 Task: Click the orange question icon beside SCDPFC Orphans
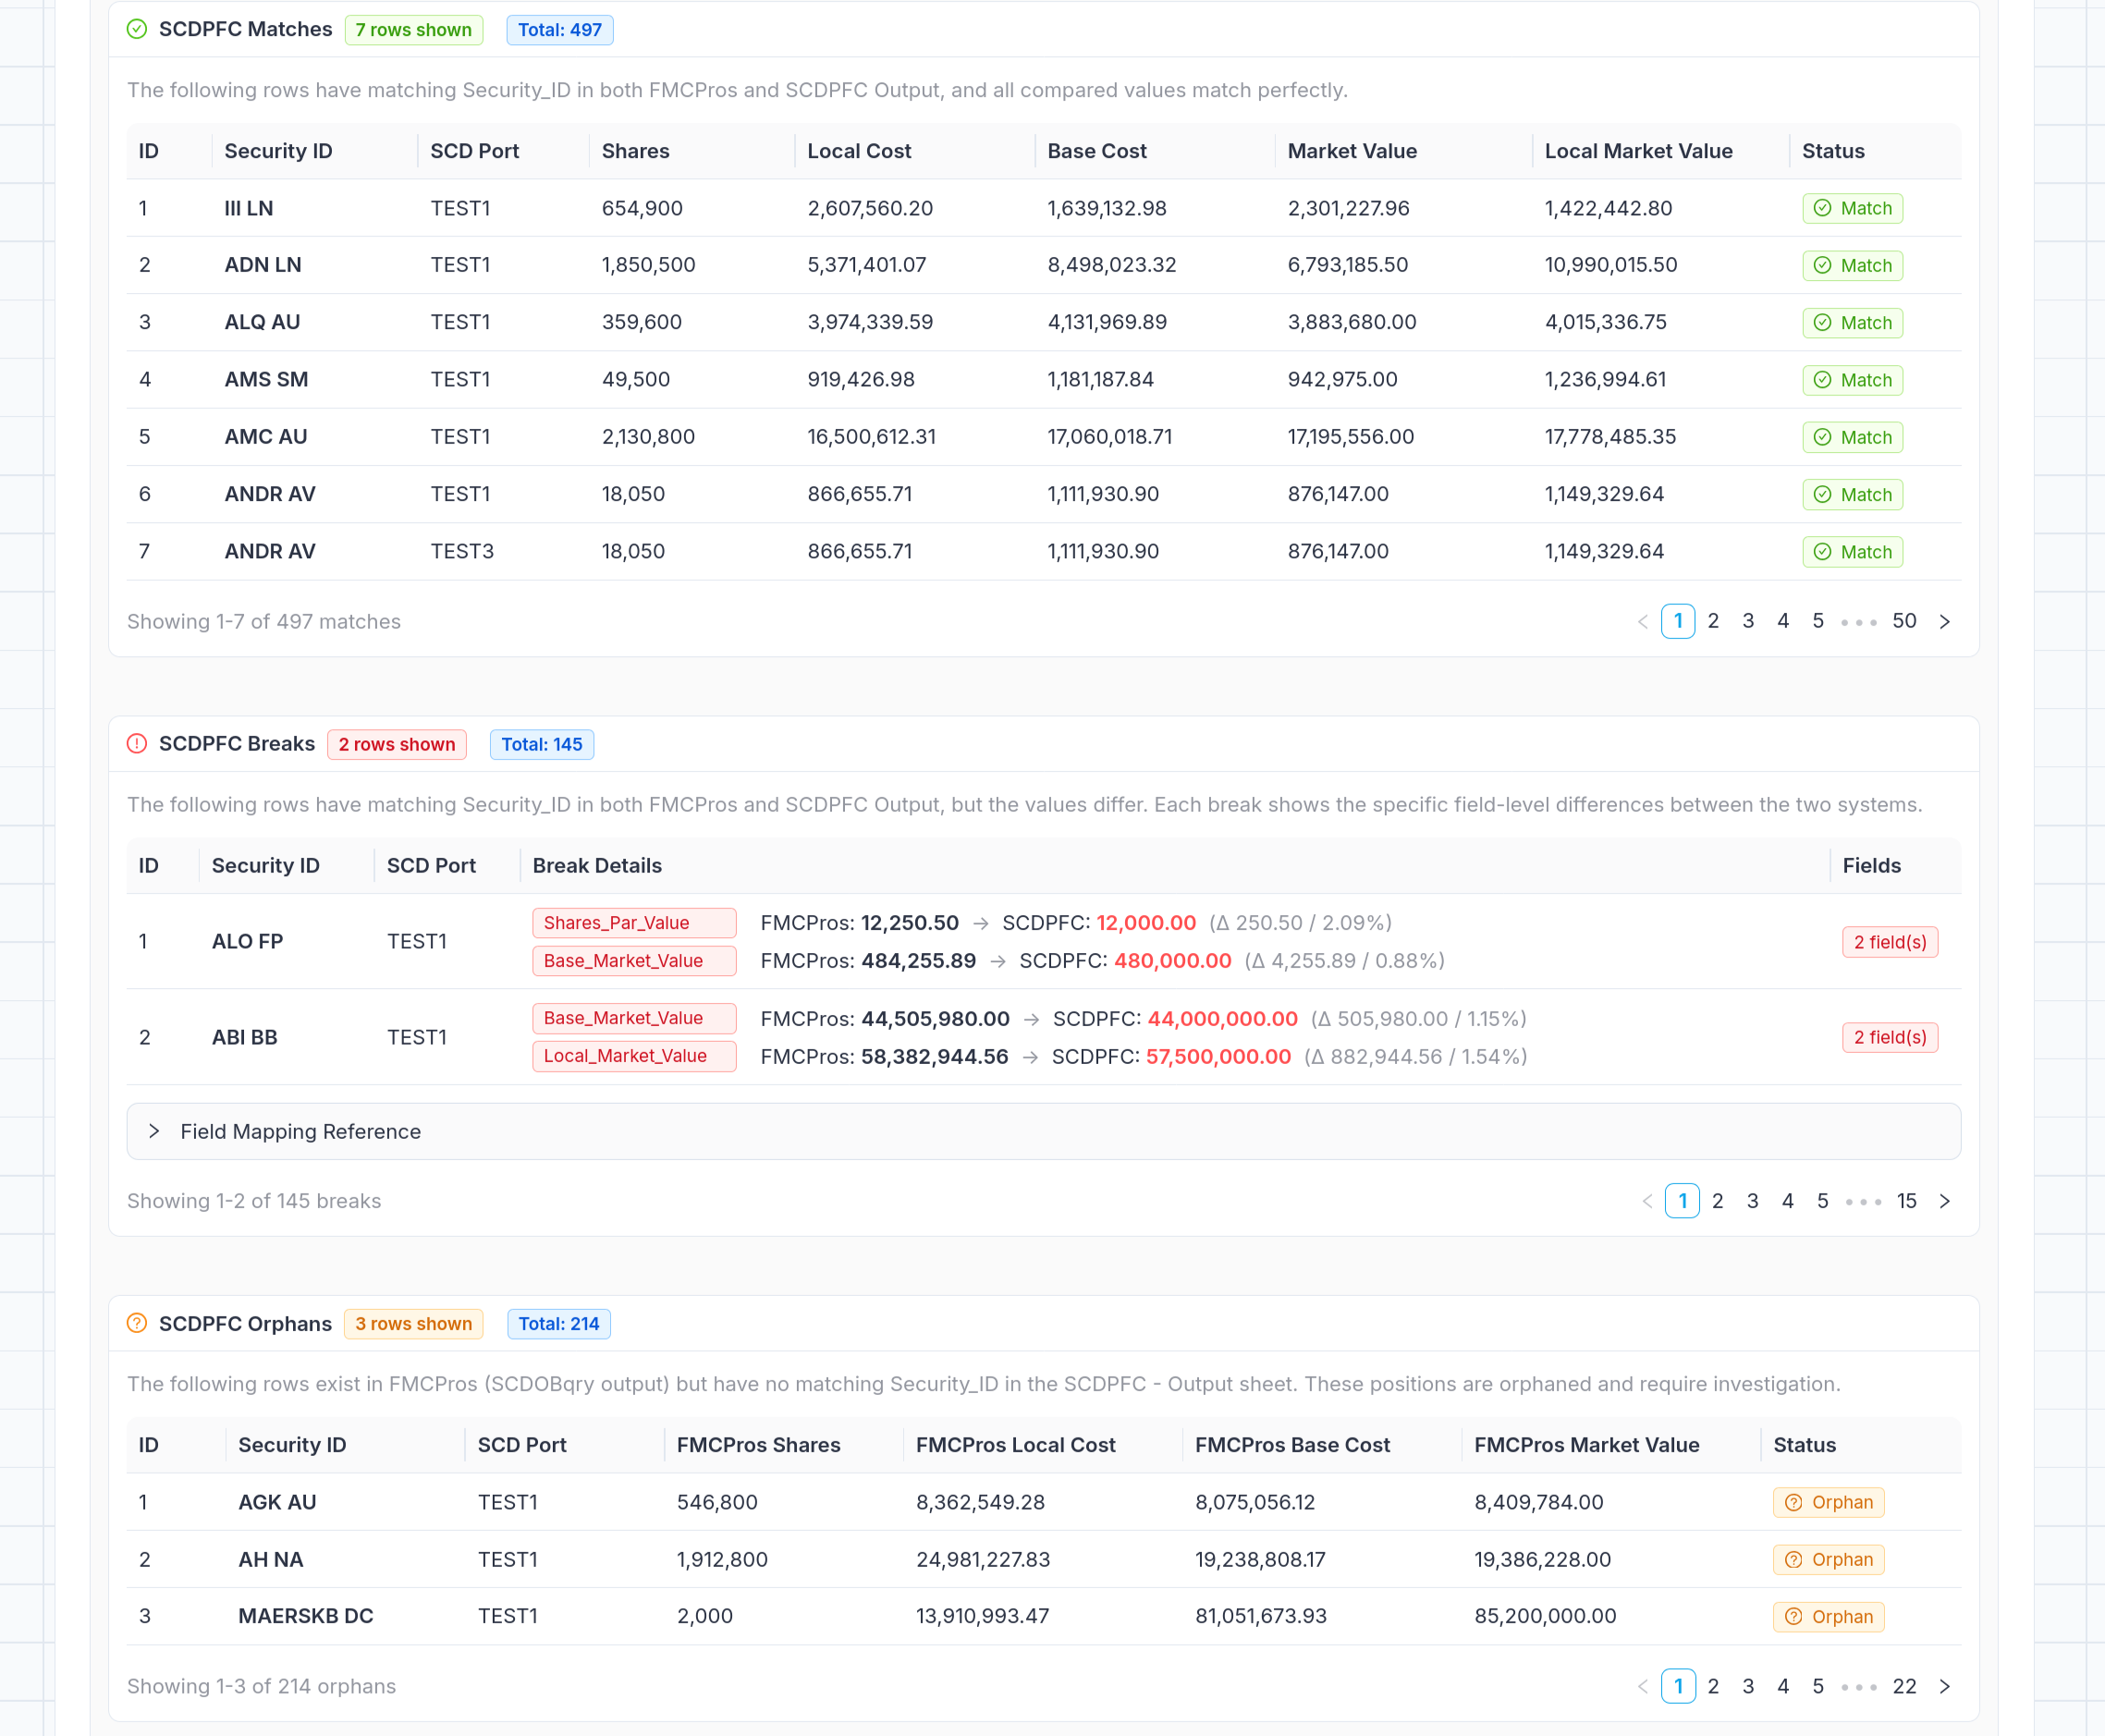(x=137, y=1323)
